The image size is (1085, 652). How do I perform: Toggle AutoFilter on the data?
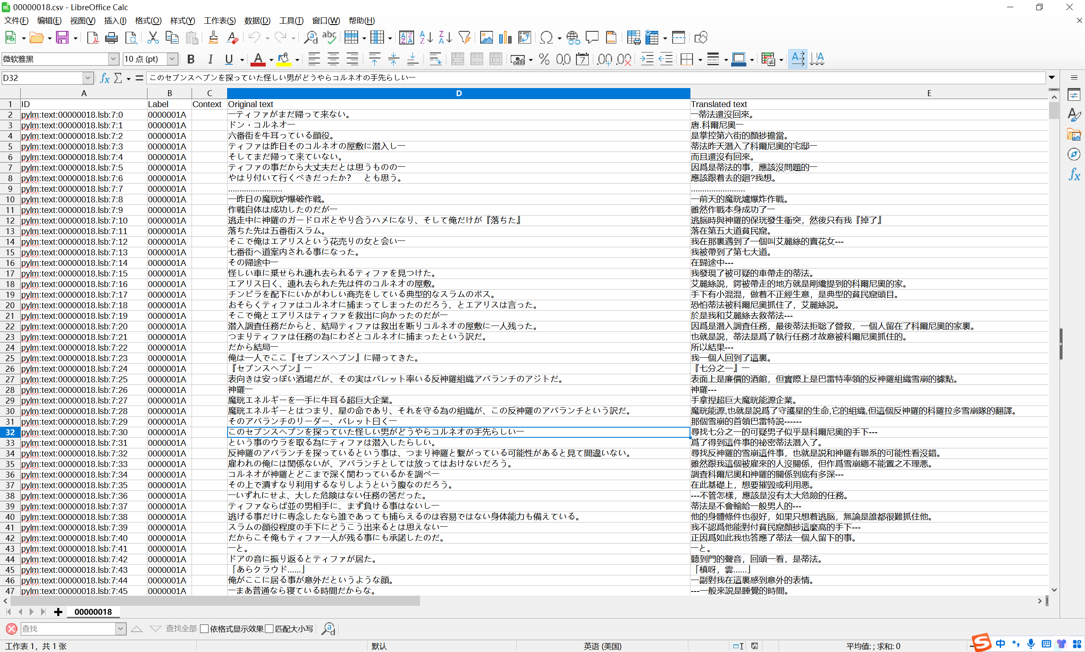pyautogui.click(x=465, y=37)
